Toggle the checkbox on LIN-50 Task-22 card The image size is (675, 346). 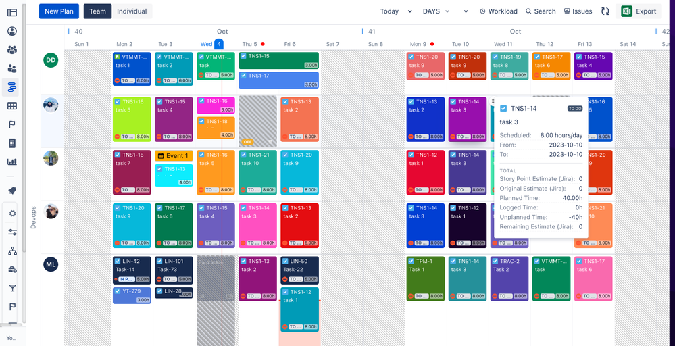point(285,261)
